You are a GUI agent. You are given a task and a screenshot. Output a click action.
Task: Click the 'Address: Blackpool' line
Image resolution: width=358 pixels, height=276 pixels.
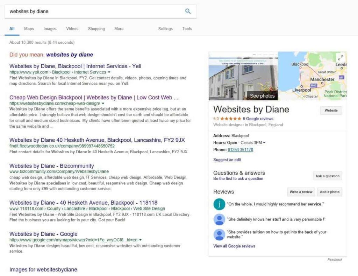[231, 136]
